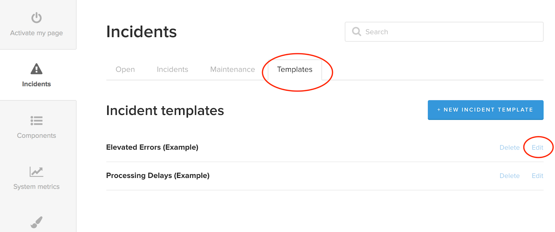Click the chart icon for System metrics
This screenshot has width=555, height=232.
point(36,171)
